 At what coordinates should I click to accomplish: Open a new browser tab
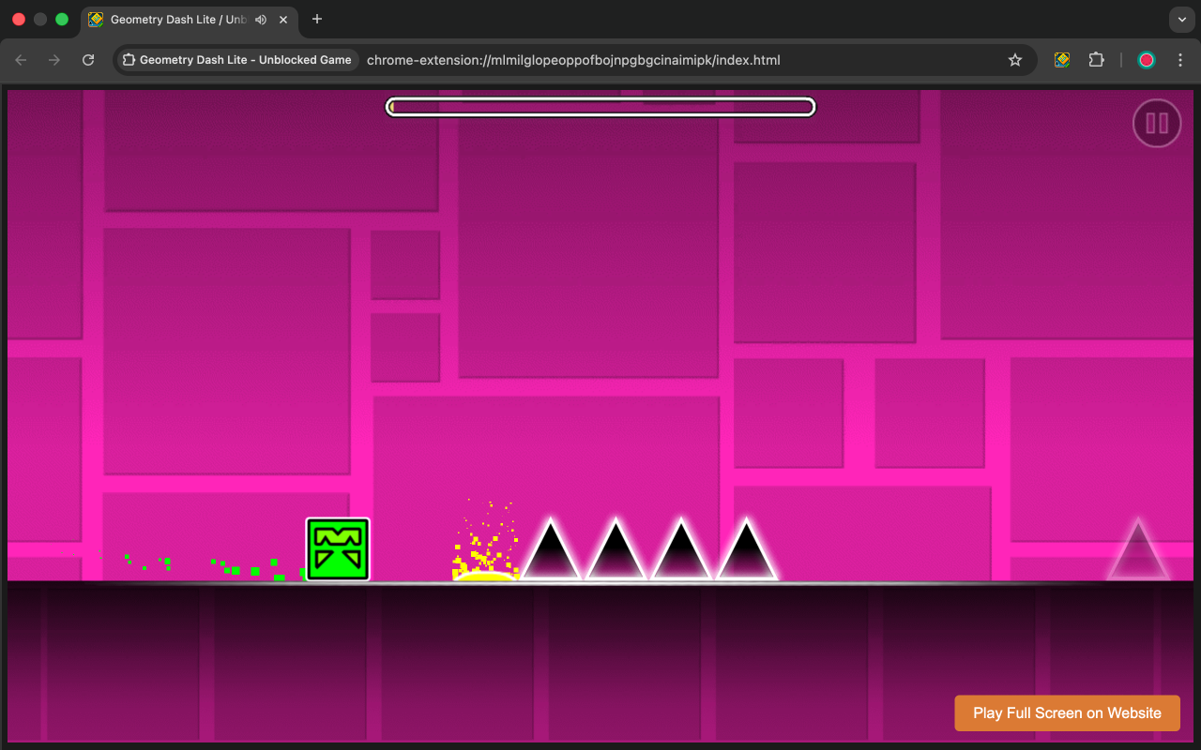[317, 20]
